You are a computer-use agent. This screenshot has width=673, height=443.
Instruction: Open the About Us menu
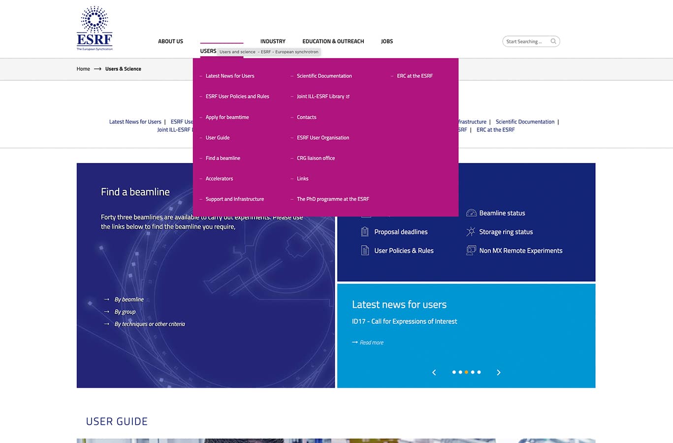point(170,41)
